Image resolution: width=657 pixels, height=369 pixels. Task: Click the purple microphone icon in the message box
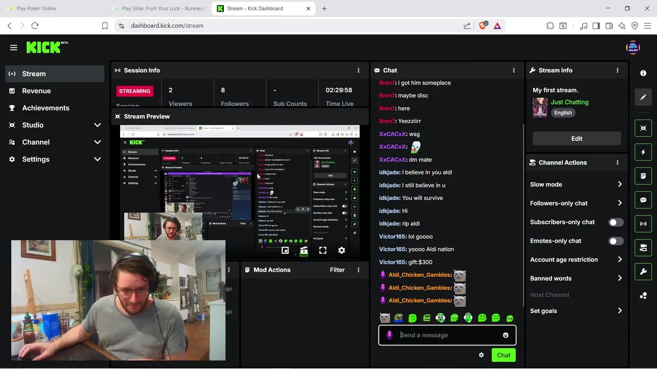click(x=389, y=335)
